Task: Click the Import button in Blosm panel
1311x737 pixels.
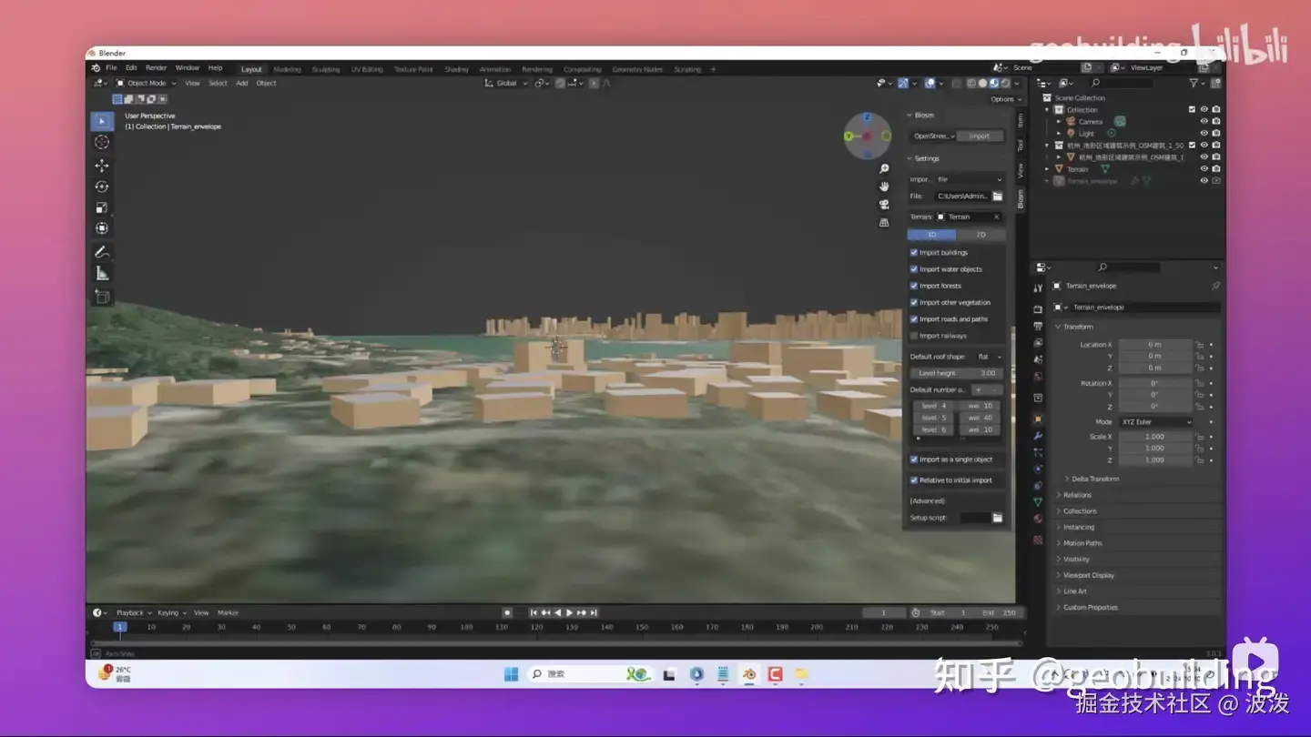Action: (980, 136)
